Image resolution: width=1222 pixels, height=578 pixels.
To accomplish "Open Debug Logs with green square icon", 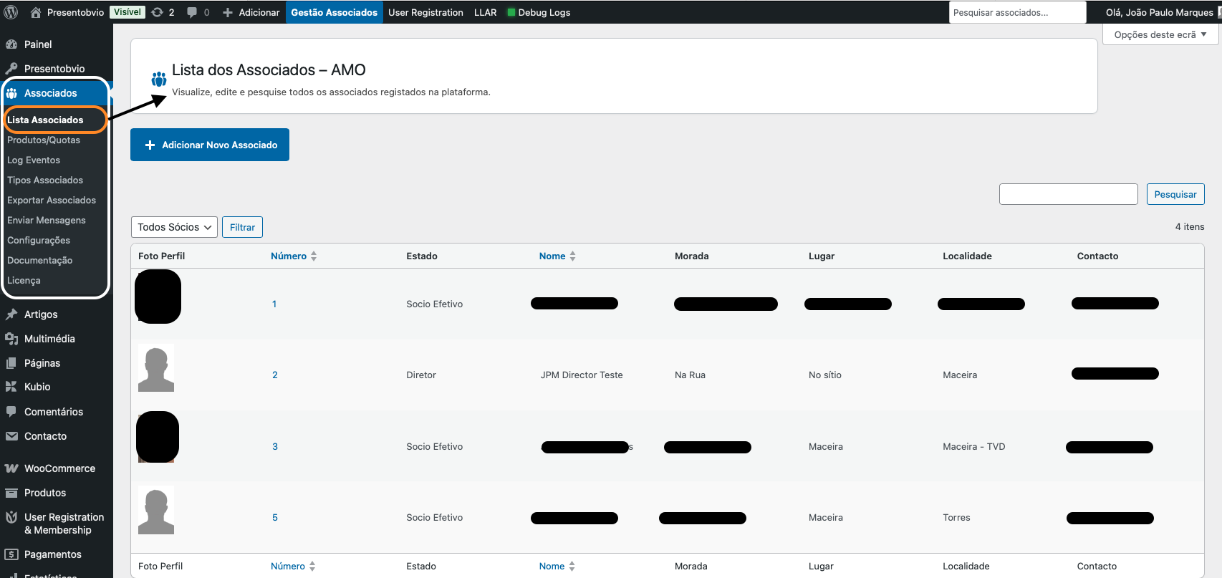I will [539, 12].
